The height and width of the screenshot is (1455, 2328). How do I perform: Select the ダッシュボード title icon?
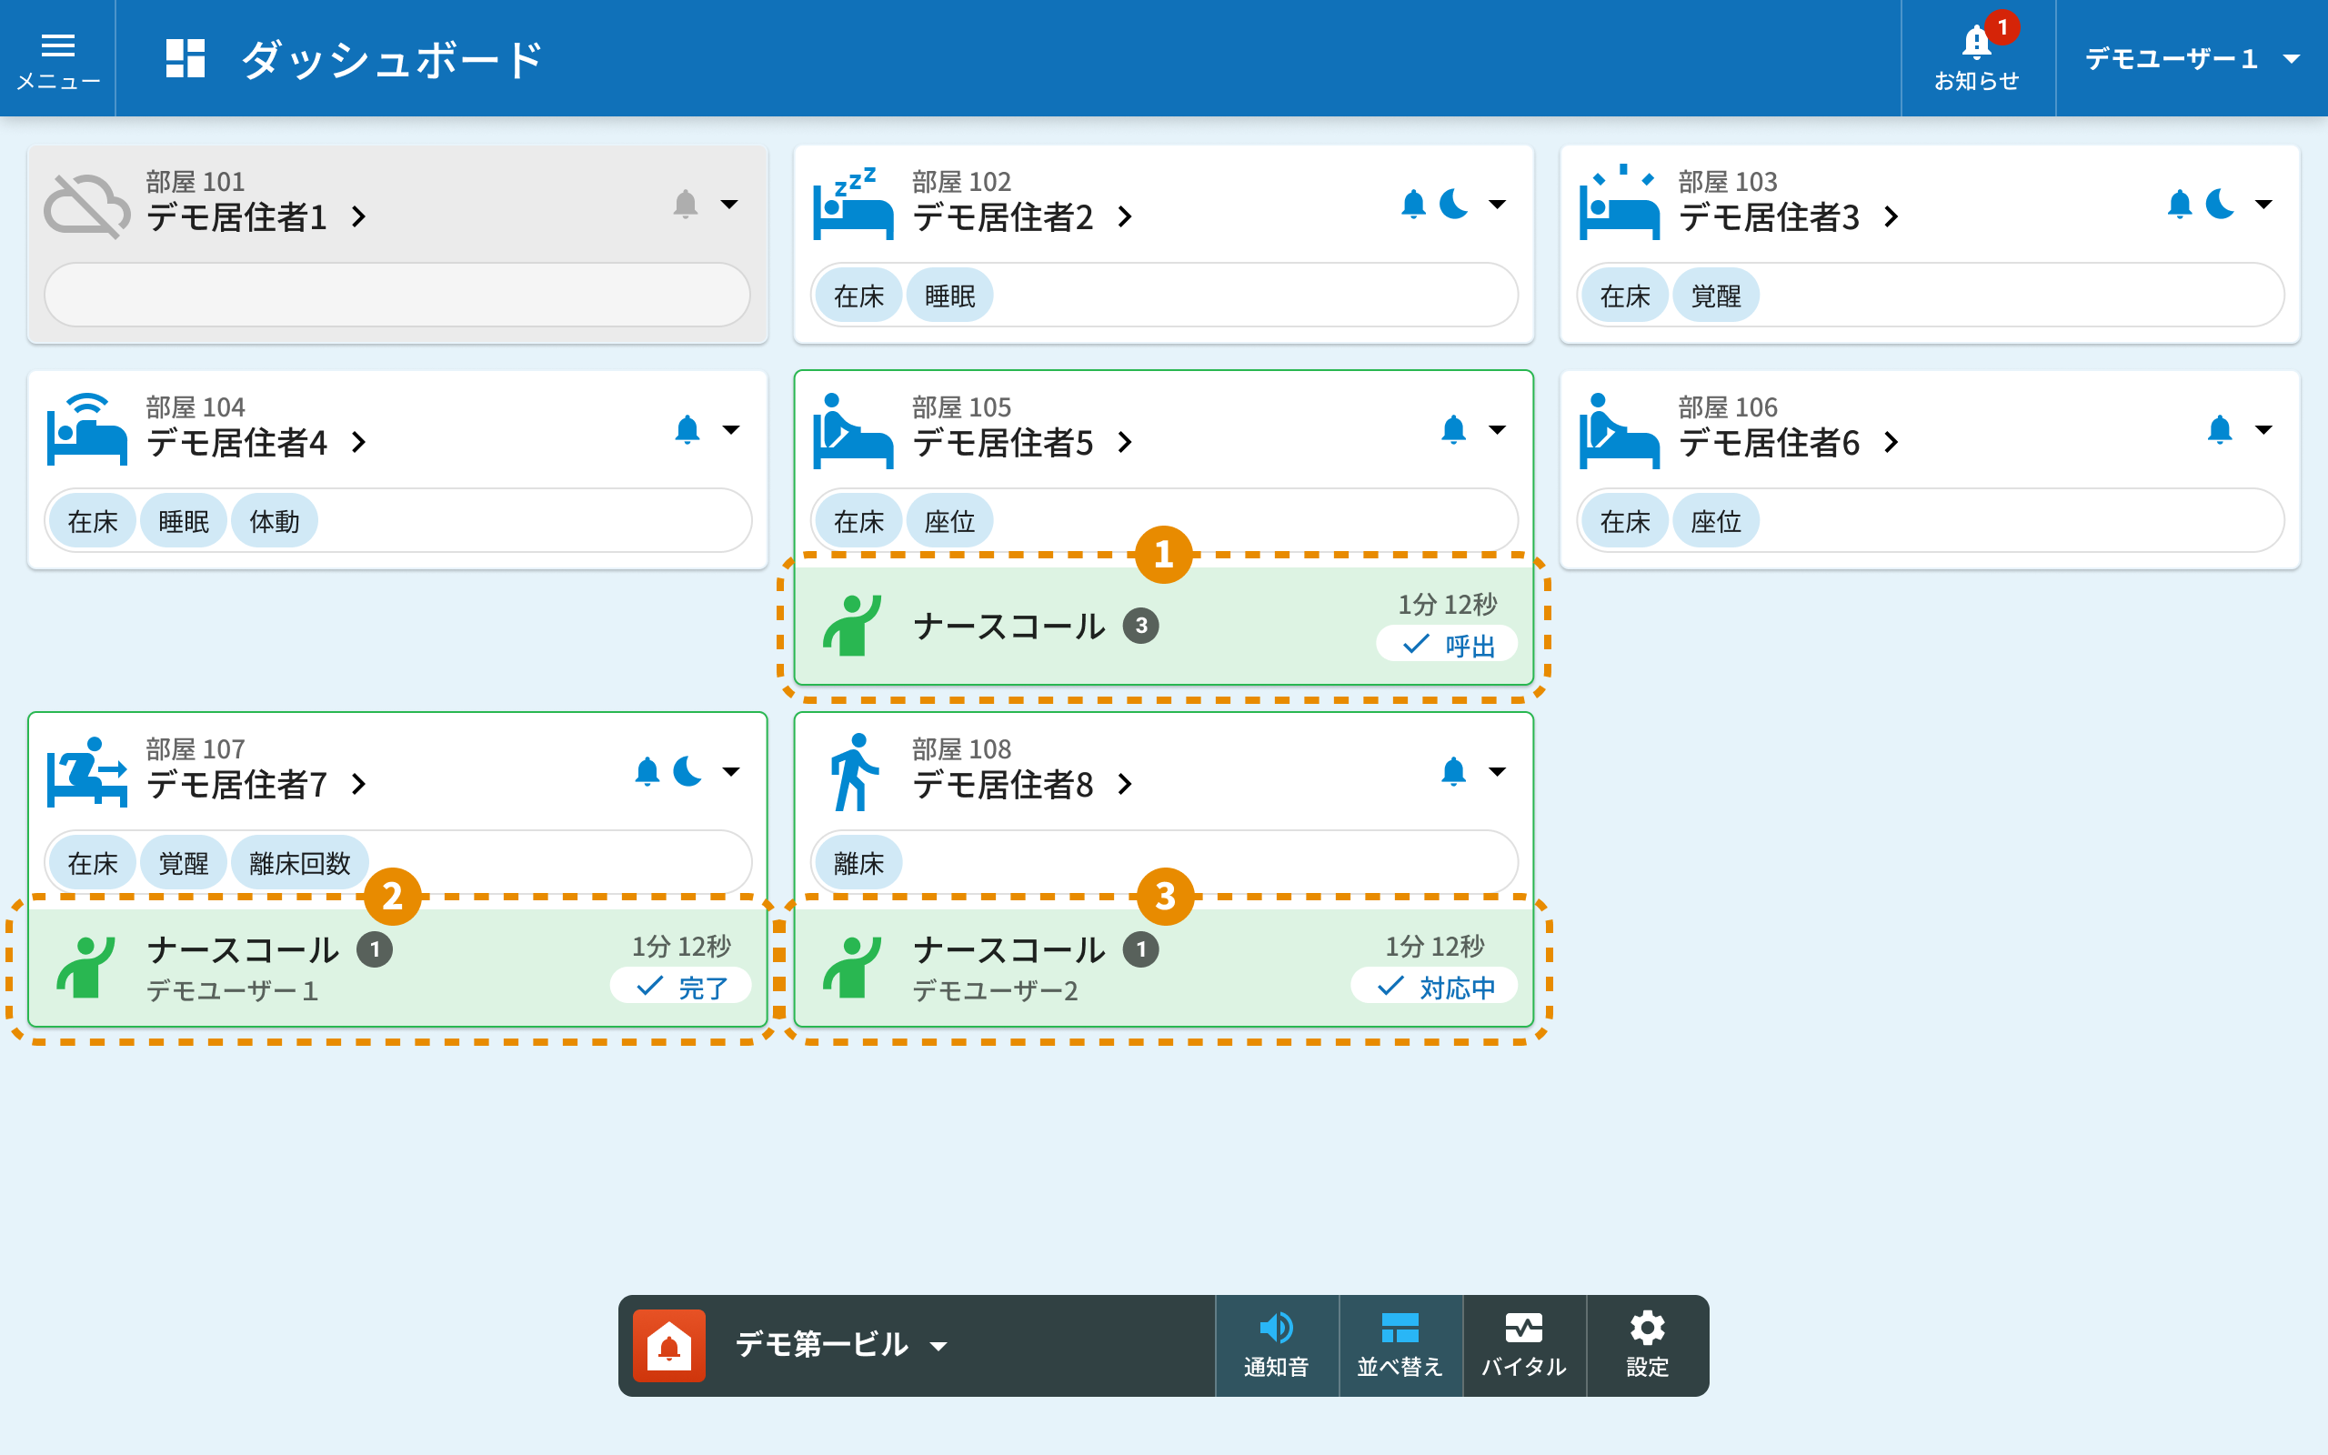tap(186, 59)
